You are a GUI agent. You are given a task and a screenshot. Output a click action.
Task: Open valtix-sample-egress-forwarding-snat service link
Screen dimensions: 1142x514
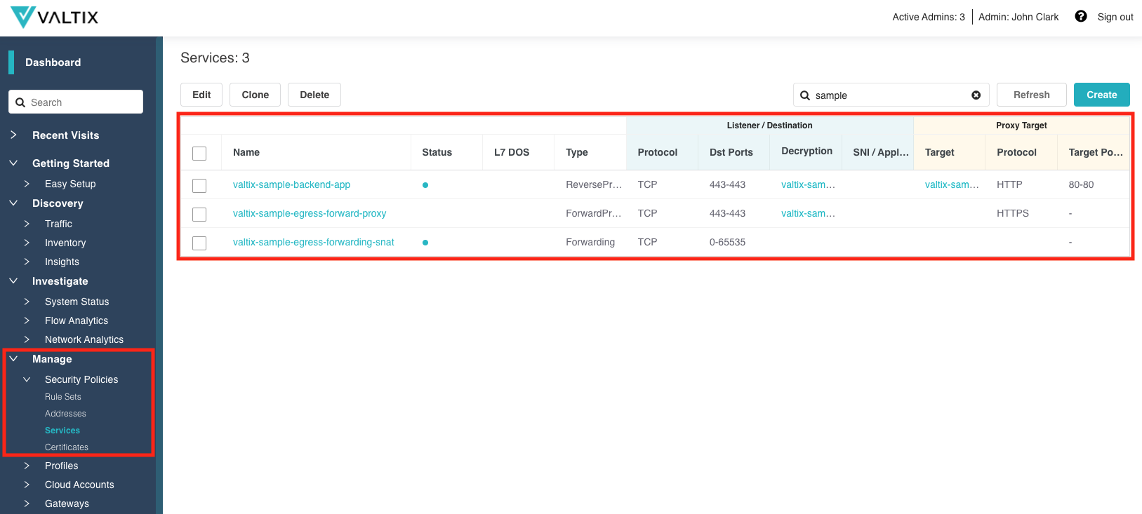(x=314, y=243)
